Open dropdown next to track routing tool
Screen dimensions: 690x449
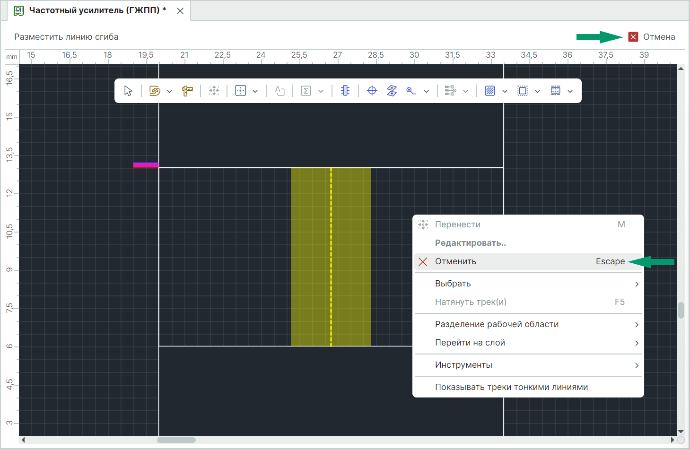[x=169, y=91]
